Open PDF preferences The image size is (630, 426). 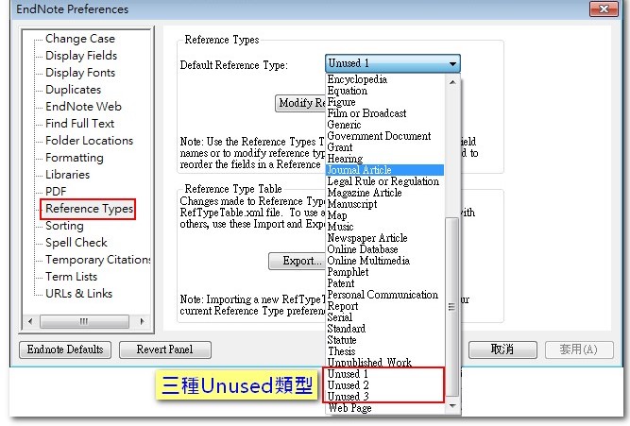[x=56, y=192]
